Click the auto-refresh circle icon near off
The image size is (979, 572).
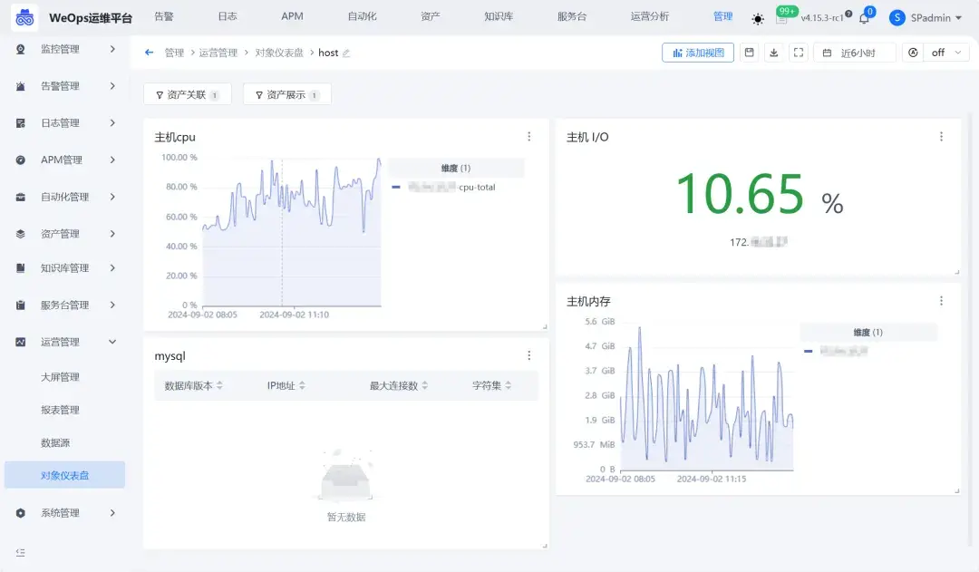[x=914, y=53]
